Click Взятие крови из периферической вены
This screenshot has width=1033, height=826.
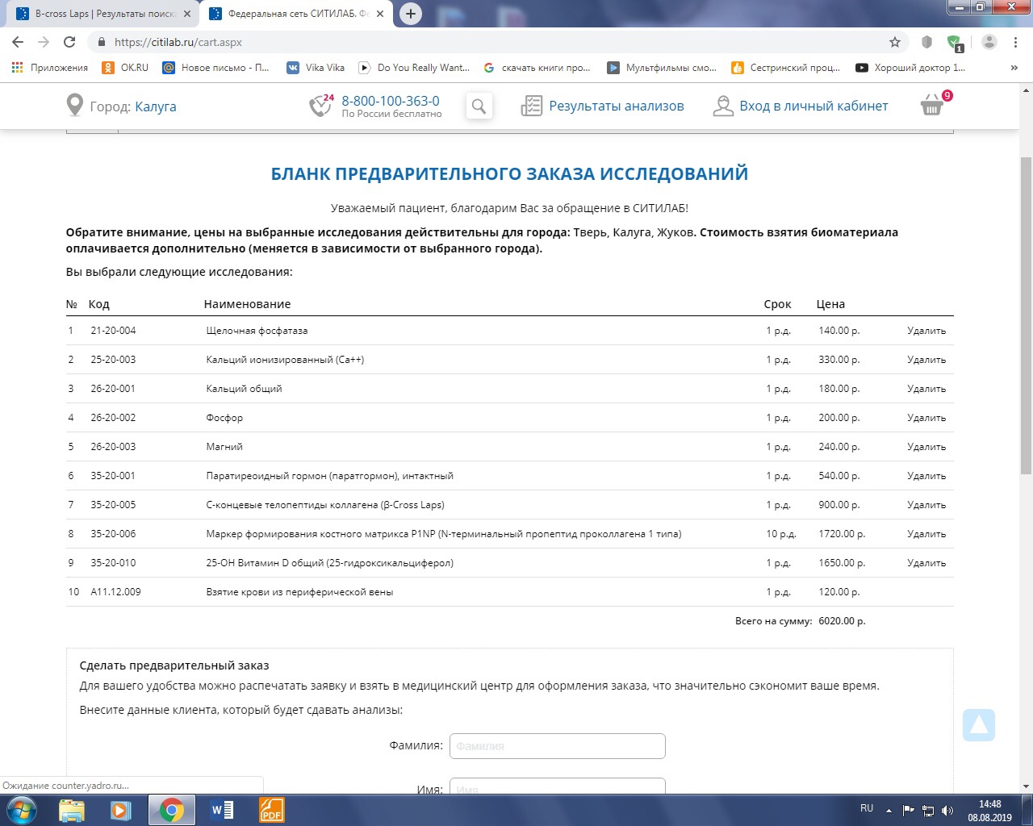[299, 592]
